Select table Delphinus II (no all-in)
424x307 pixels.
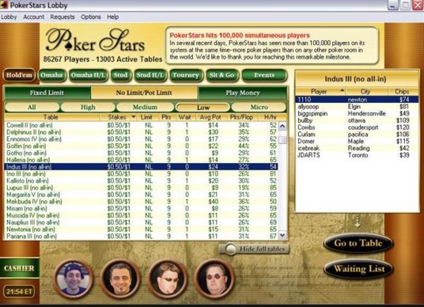[141, 132]
